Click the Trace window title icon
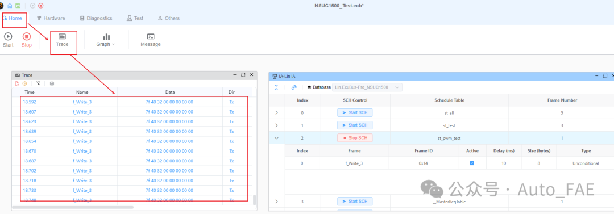614x214 pixels. click(18, 75)
